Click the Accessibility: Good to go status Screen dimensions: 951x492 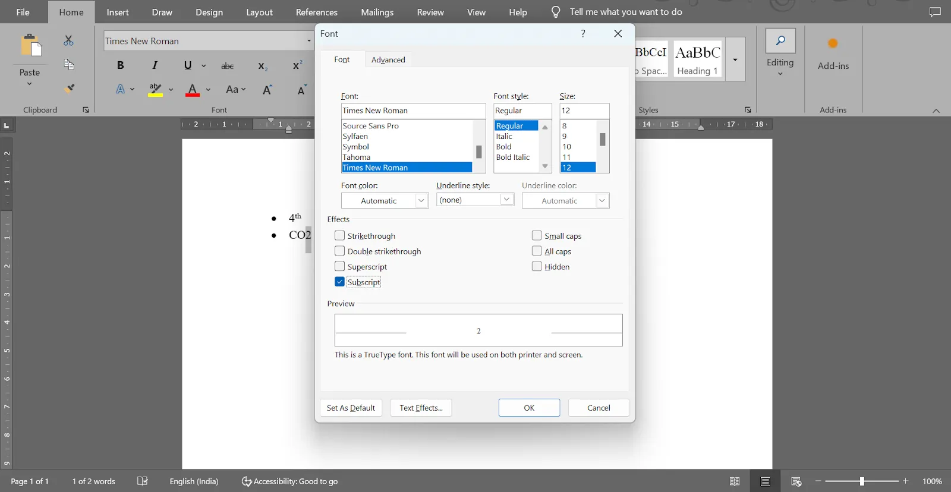(289, 481)
